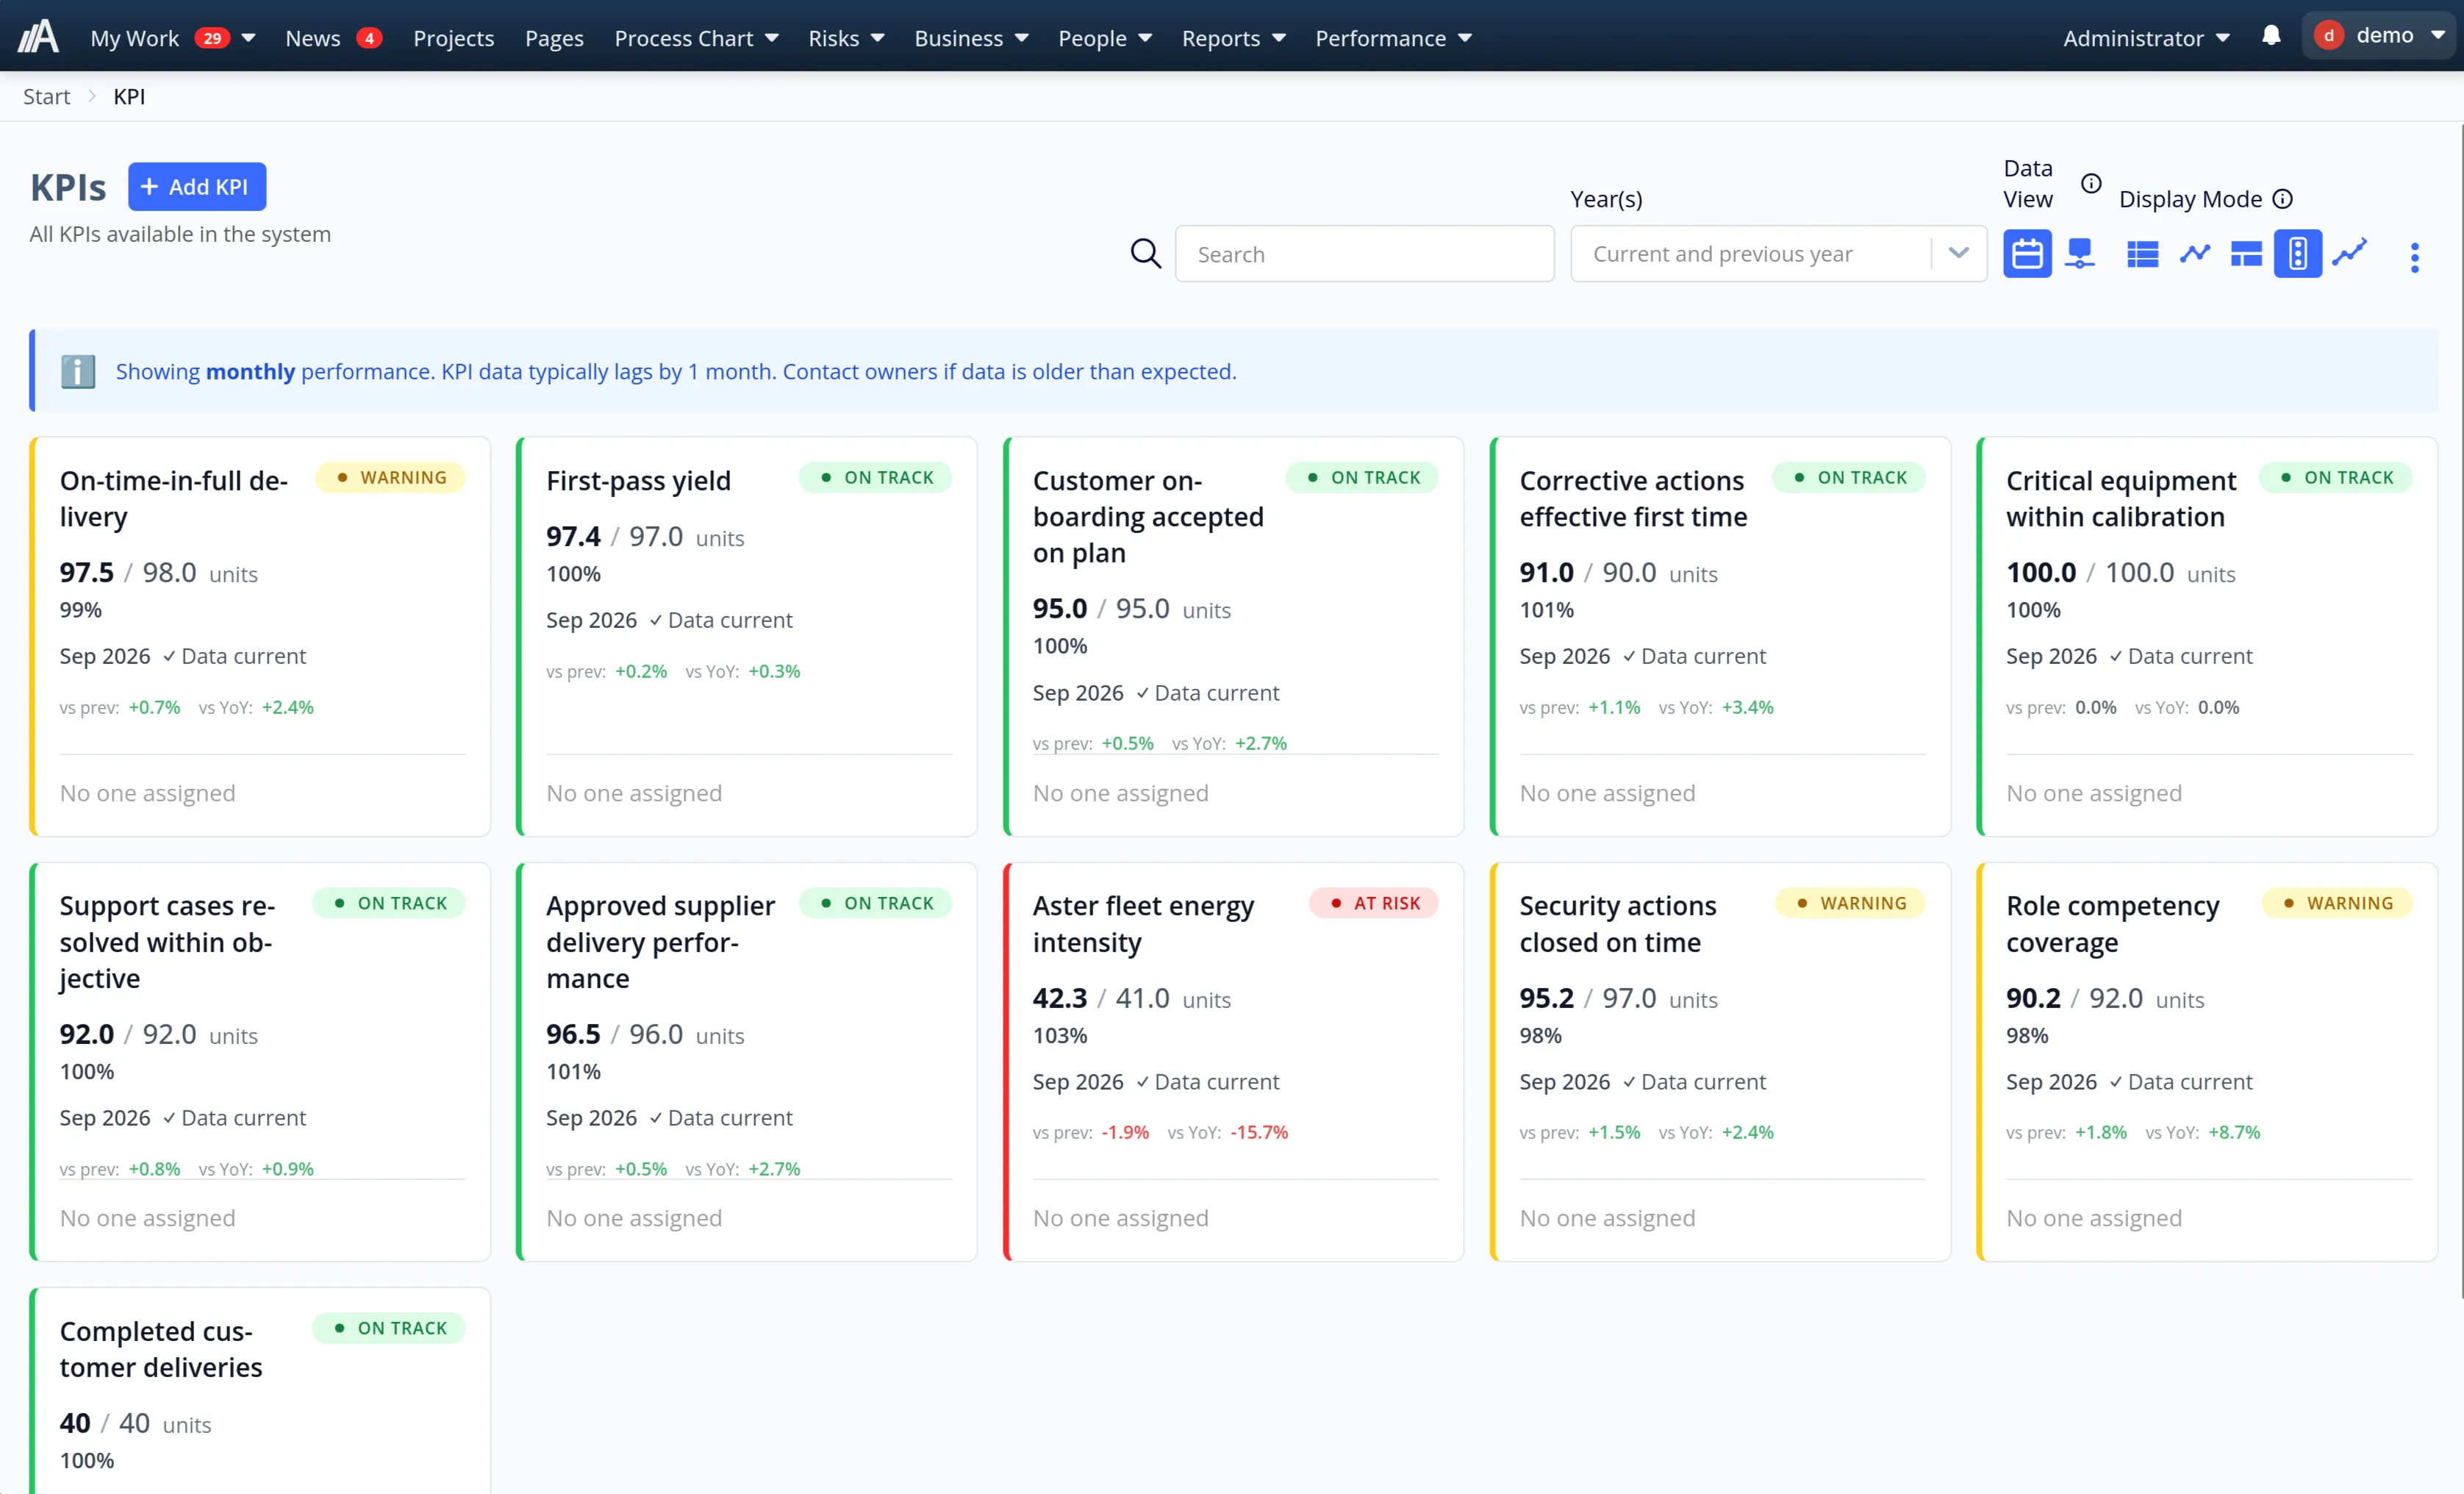2464x1494 pixels.
Task: Click the Display Mode info icon
Action: (2282, 199)
